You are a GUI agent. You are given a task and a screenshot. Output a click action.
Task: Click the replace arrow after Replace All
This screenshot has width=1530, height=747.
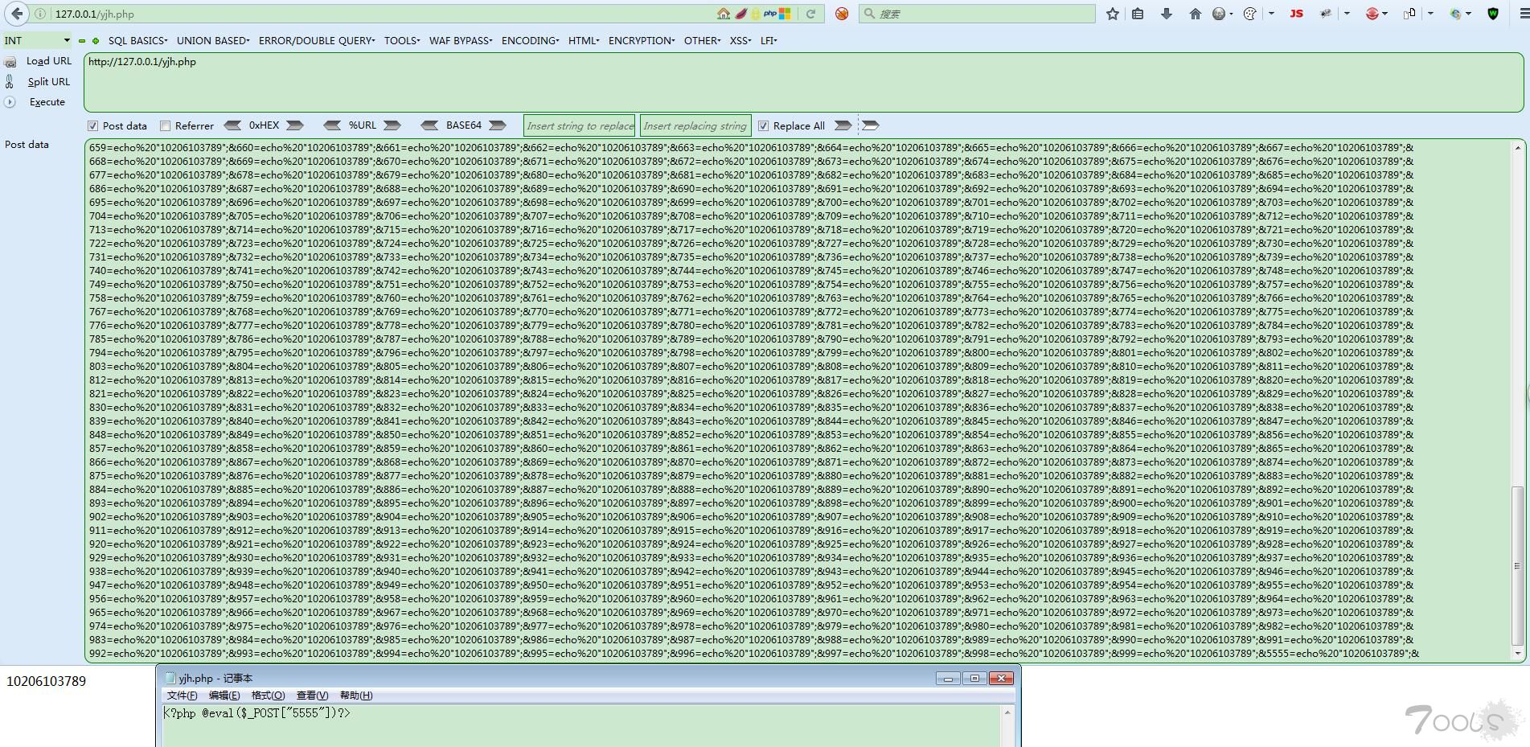click(x=843, y=125)
